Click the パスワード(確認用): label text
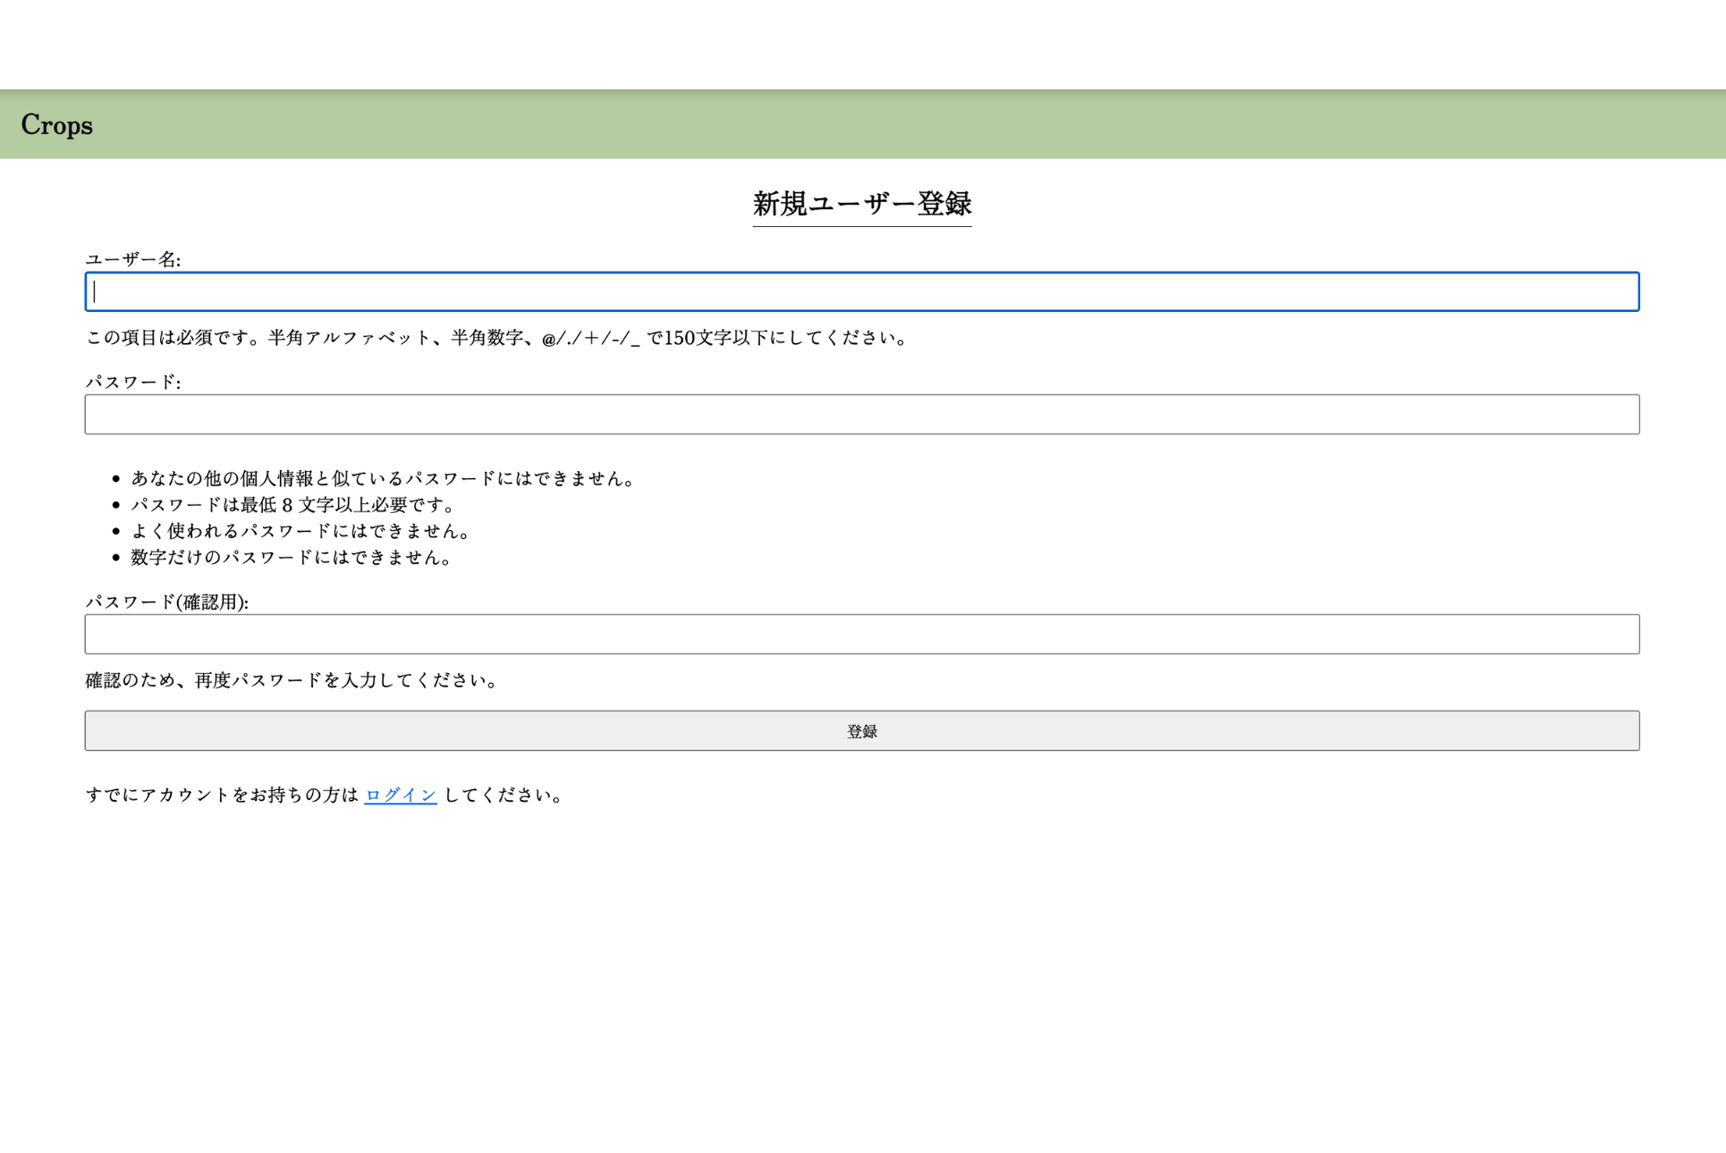The height and width of the screenshot is (1153, 1726). (x=166, y=602)
